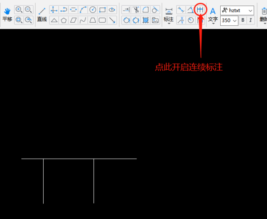Click the circle tangent line tool

(155, 10)
